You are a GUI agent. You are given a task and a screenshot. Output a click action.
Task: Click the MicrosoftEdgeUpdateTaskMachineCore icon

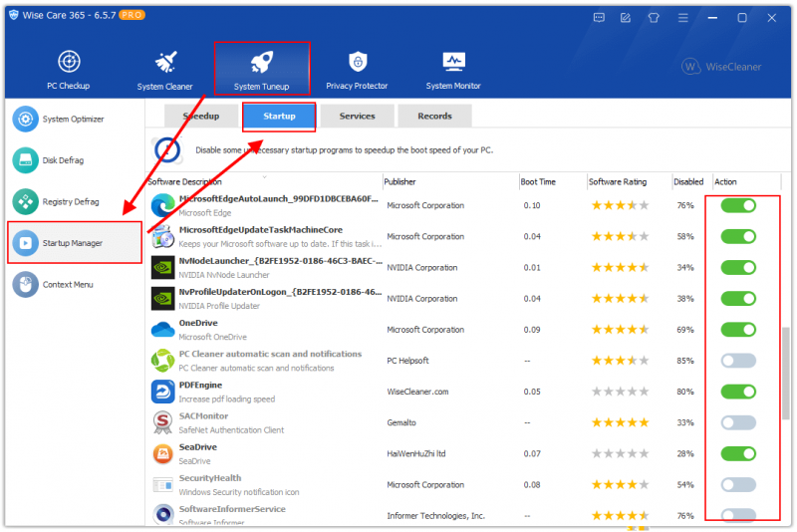point(163,237)
